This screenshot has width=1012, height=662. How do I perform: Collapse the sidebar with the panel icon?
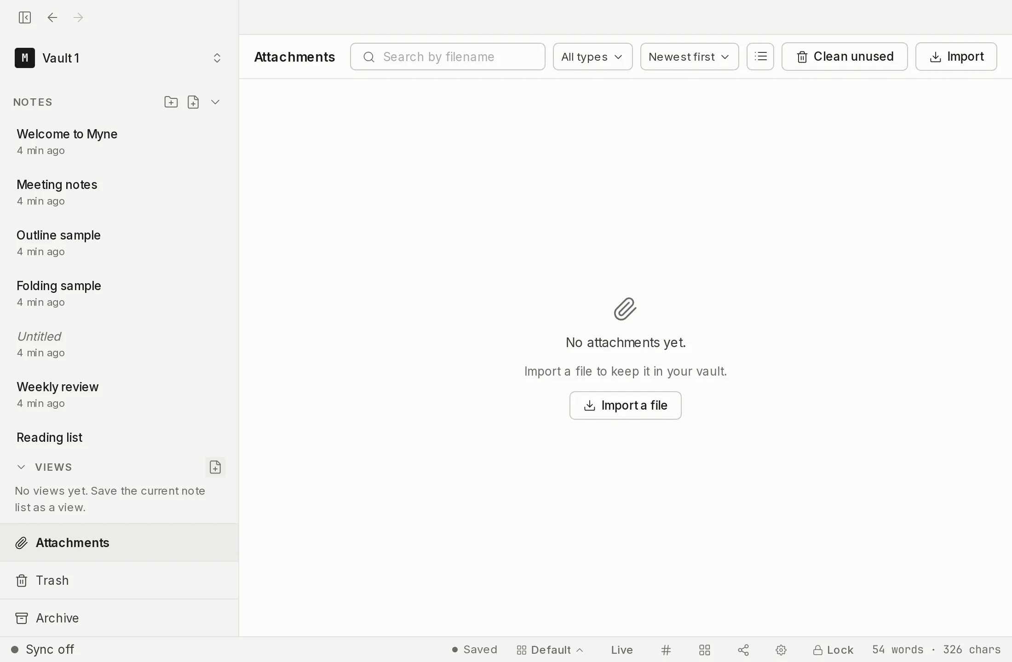coord(25,17)
